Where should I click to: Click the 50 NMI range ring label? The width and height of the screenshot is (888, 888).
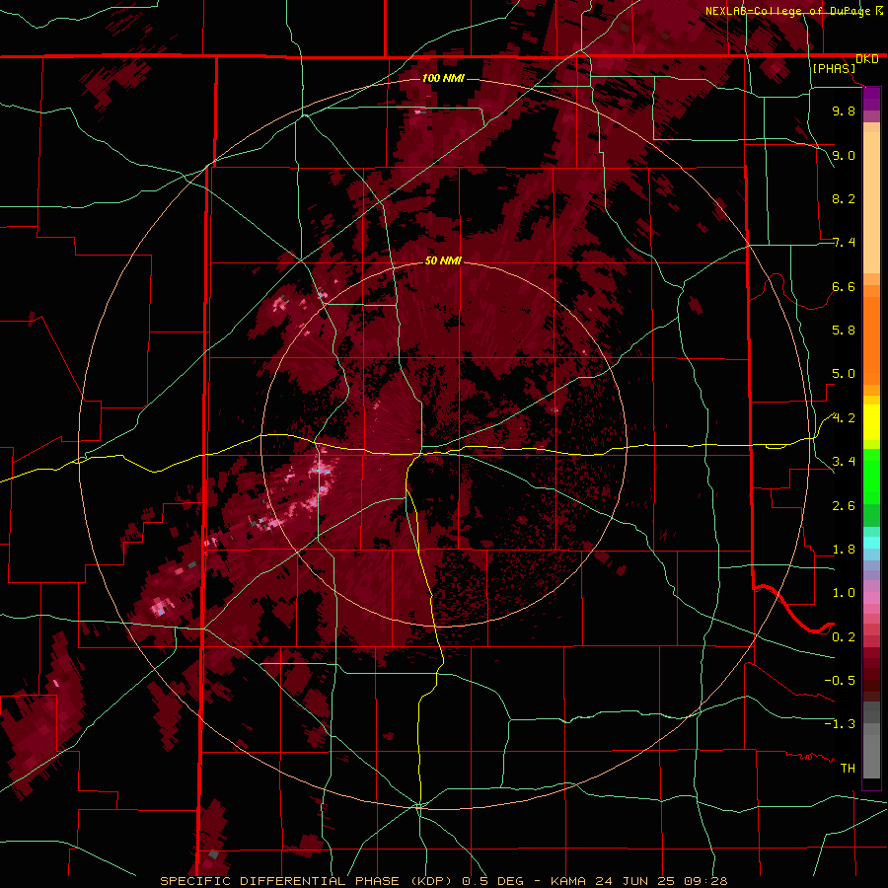pos(443,260)
